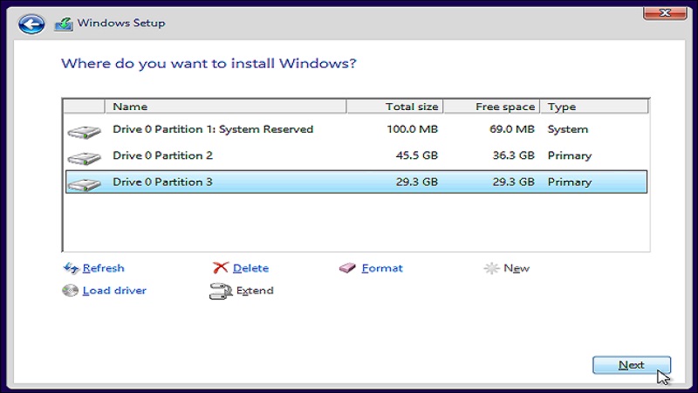This screenshot has height=393, width=698.
Task: Select Drive 0 Partition 2 row
Action: [x=356, y=155]
